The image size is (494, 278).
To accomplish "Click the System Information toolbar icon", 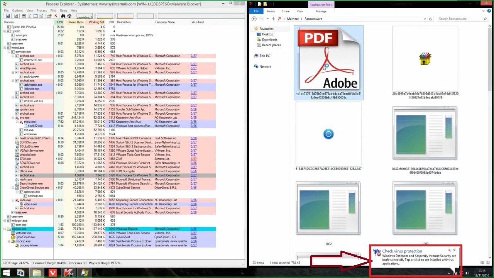I will [24, 16].
